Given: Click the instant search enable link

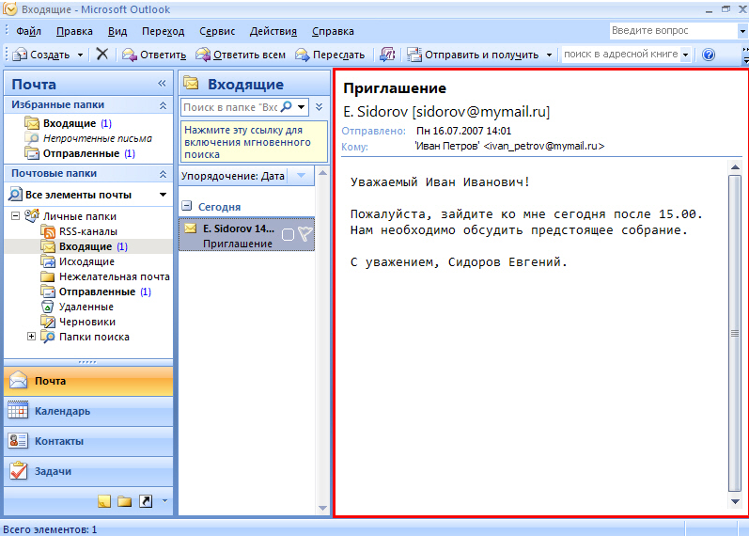Looking at the screenshot, I should tap(254, 142).
